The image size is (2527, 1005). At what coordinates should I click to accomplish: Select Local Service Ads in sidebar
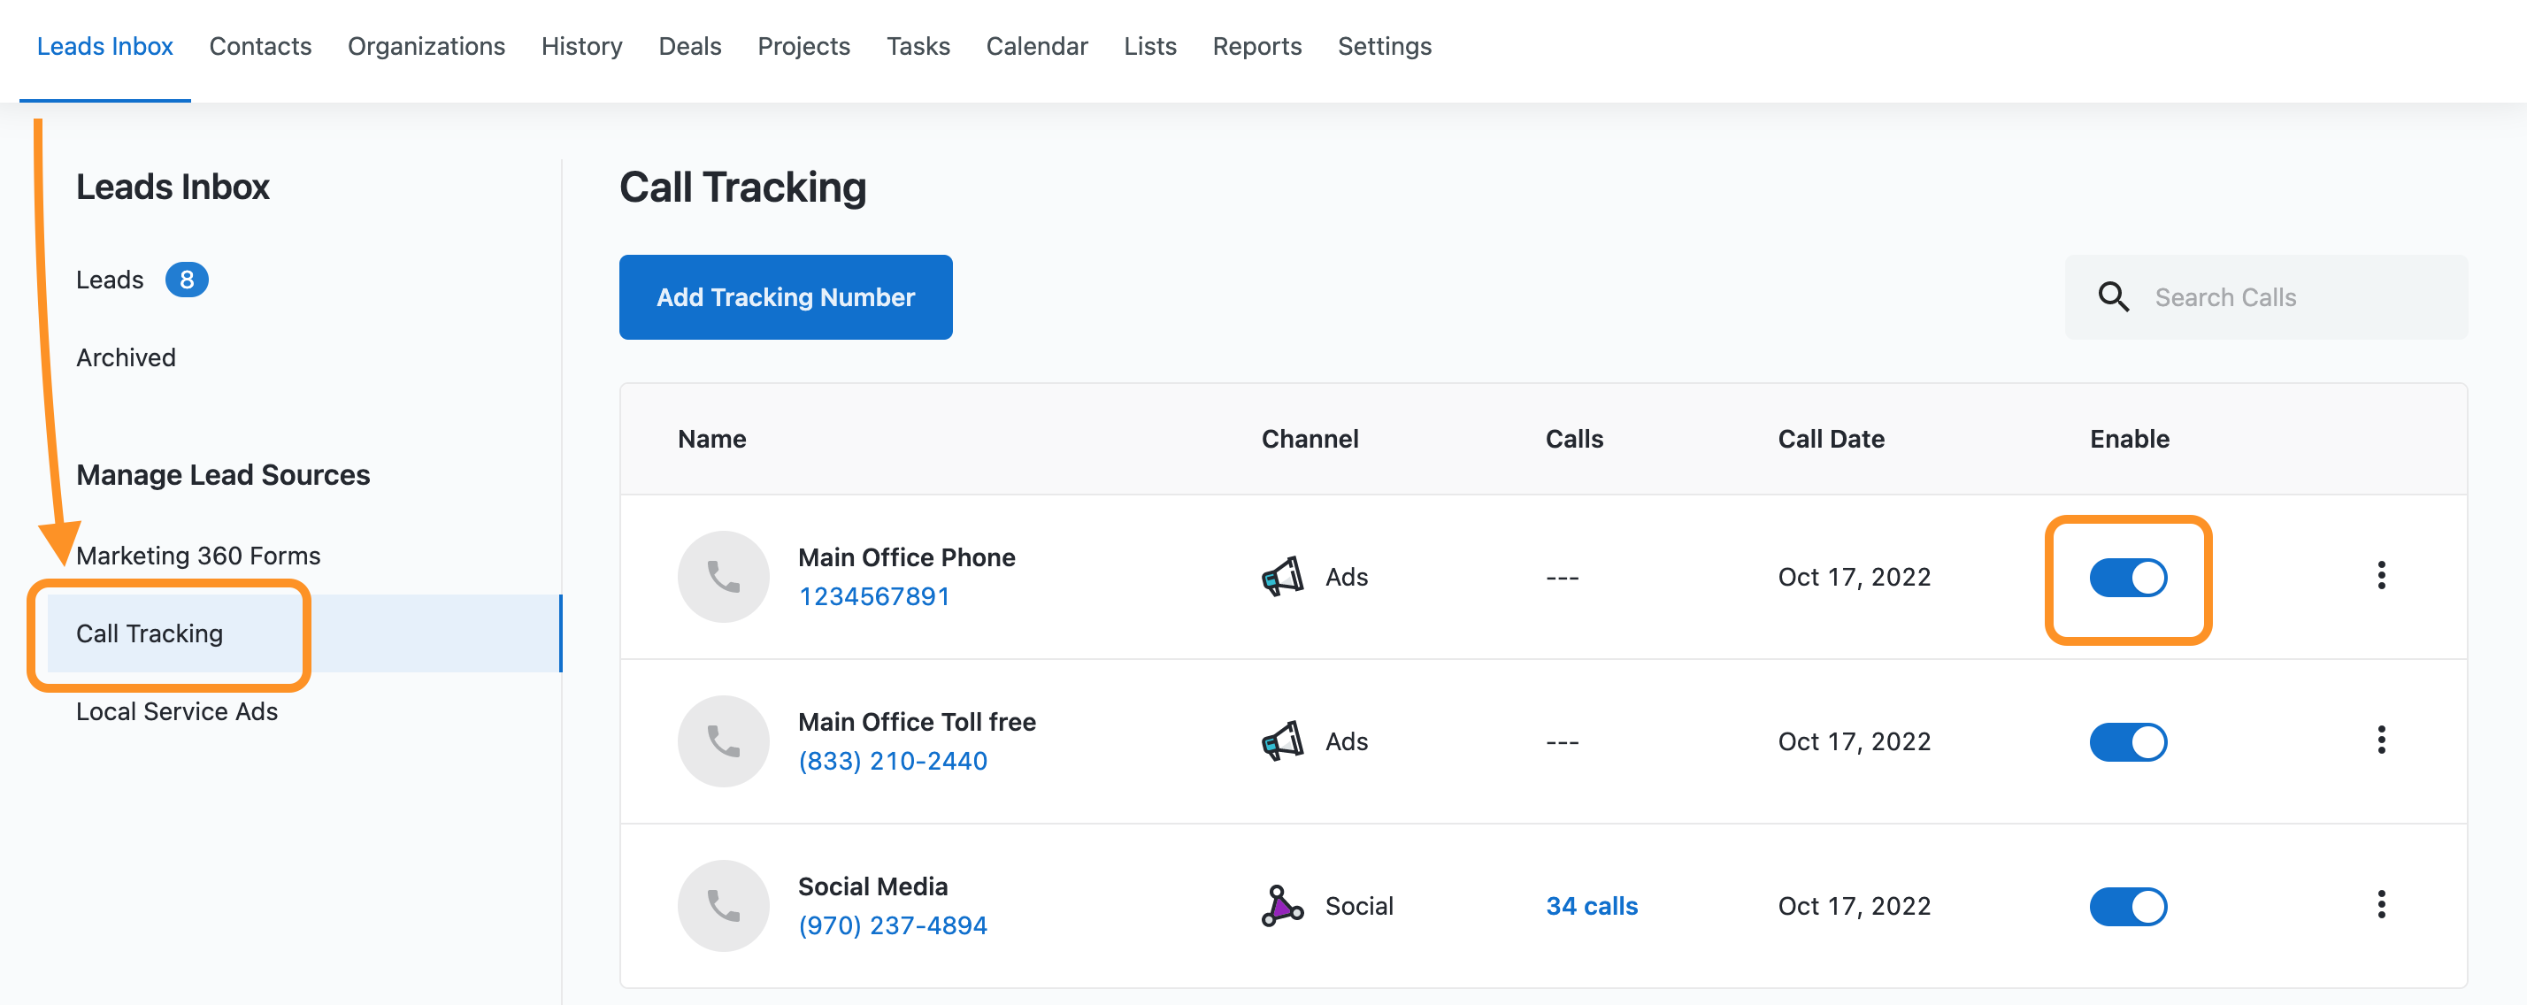pos(177,712)
